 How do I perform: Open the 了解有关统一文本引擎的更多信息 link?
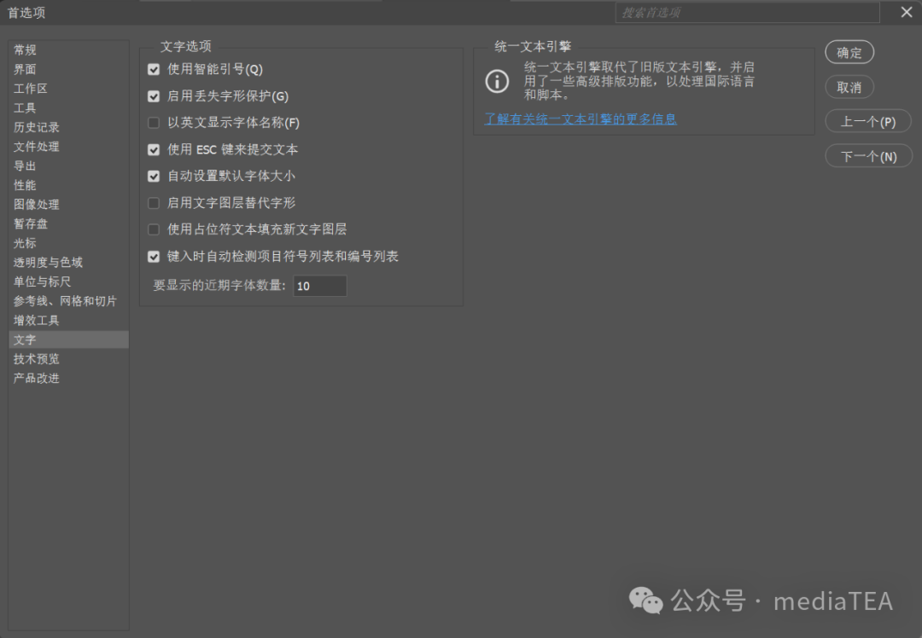pos(581,119)
